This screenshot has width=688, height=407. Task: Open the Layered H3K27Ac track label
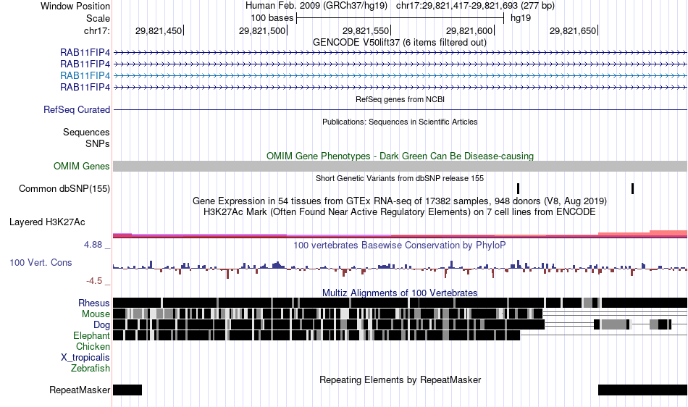point(47,222)
